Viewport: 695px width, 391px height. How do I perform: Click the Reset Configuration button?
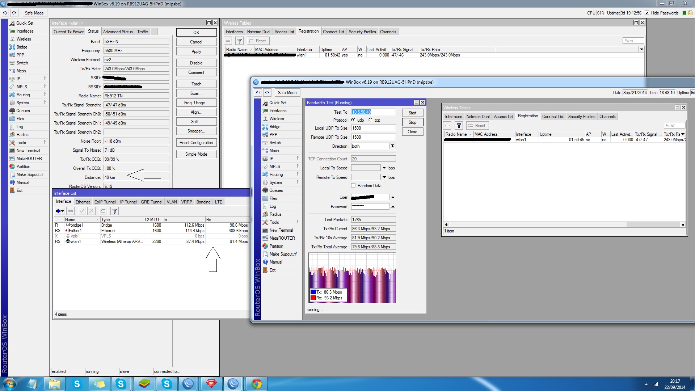point(196,143)
